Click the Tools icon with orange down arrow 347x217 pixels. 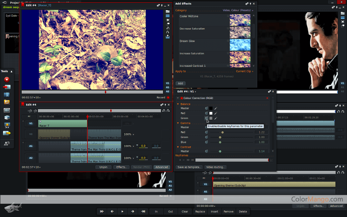click(x=7, y=125)
